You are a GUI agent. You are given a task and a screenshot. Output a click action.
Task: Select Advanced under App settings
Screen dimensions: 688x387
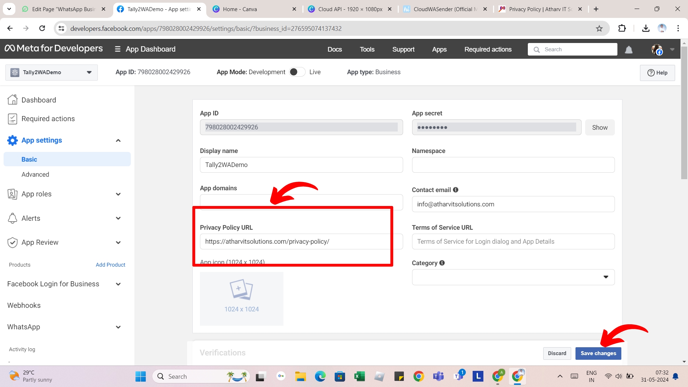(35, 175)
